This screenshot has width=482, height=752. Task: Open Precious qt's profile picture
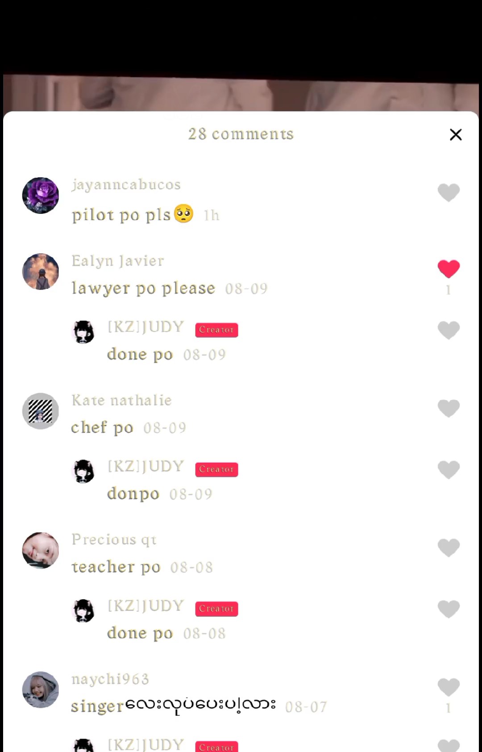[x=41, y=550]
